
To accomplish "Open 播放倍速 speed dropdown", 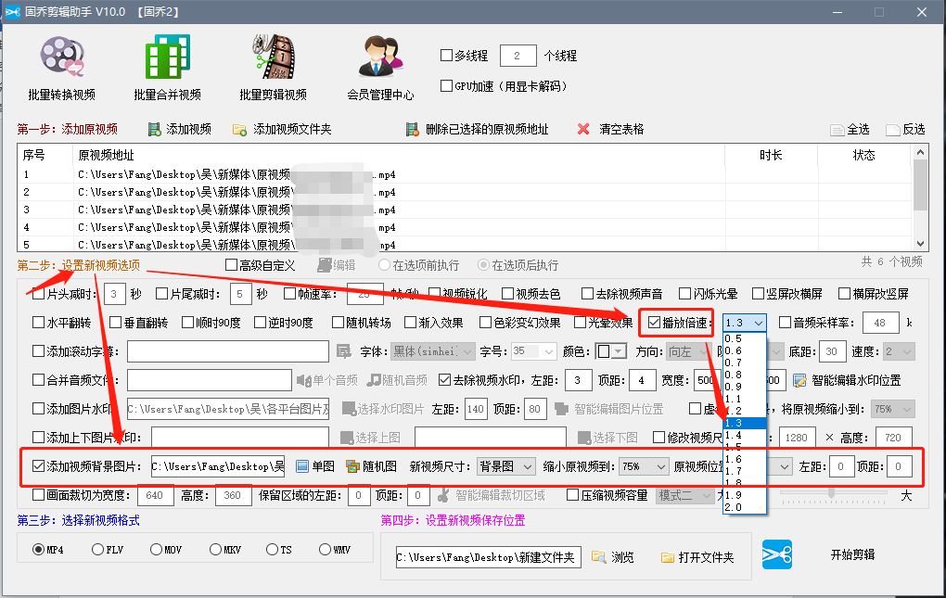I will click(x=745, y=324).
